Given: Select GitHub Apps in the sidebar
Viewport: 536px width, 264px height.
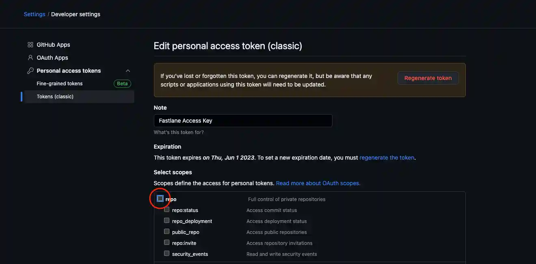Looking at the screenshot, I should tap(53, 44).
